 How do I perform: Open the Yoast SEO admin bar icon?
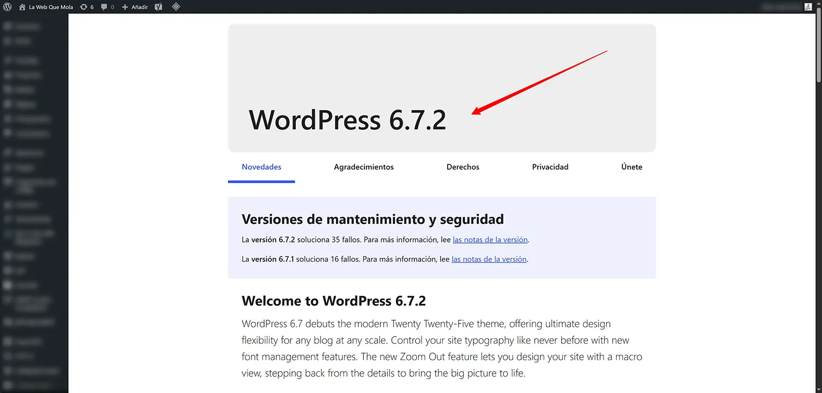coord(158,7)
